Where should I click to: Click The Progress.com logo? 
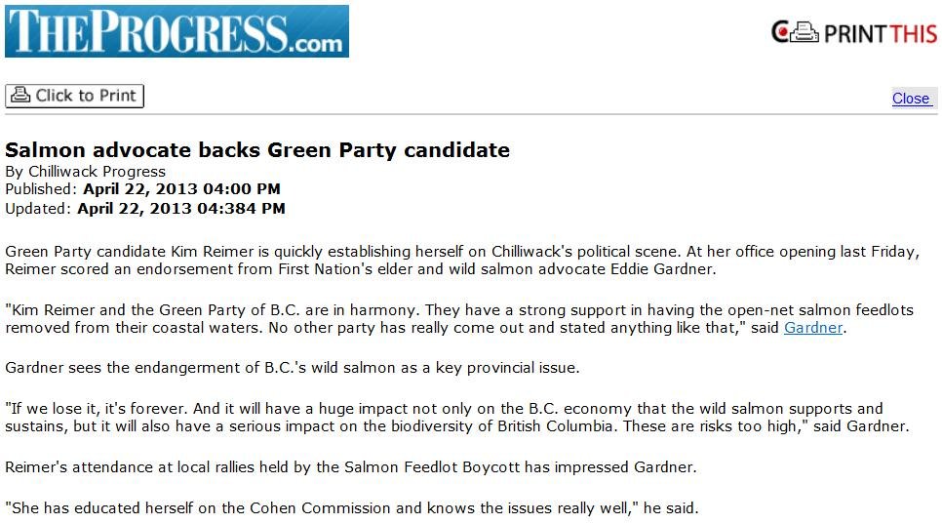[x=177, y=31]
